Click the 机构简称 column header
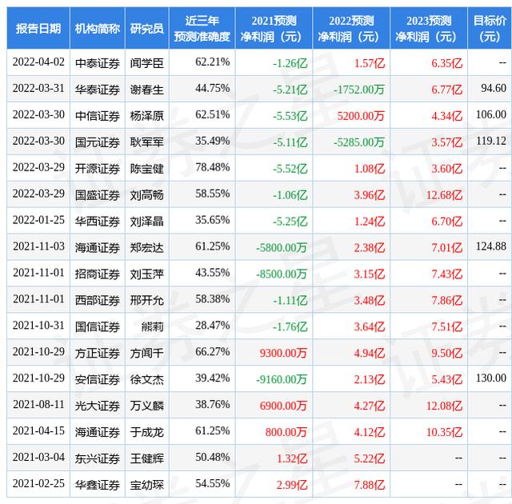This screenshot has width=512, height=504. coord(98,29)
